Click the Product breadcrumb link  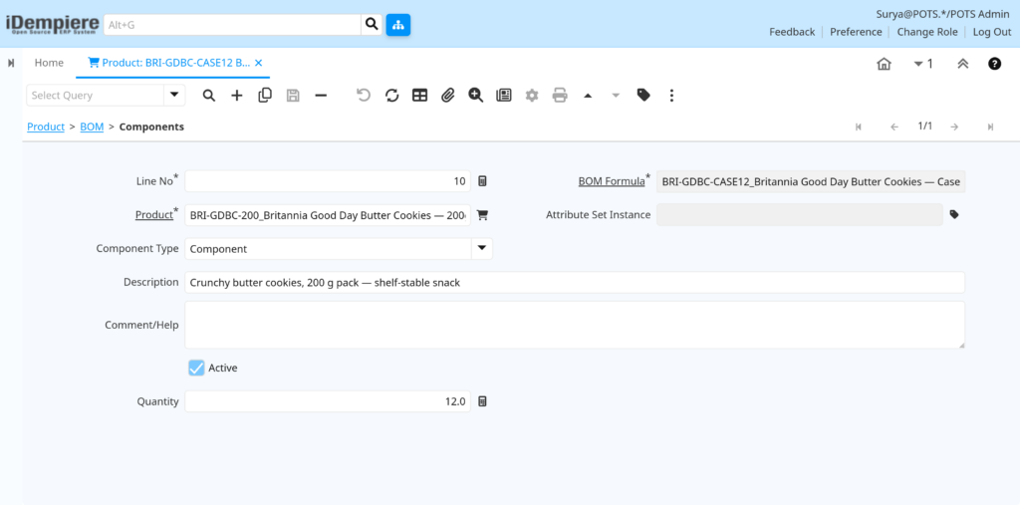pos(46,126)
